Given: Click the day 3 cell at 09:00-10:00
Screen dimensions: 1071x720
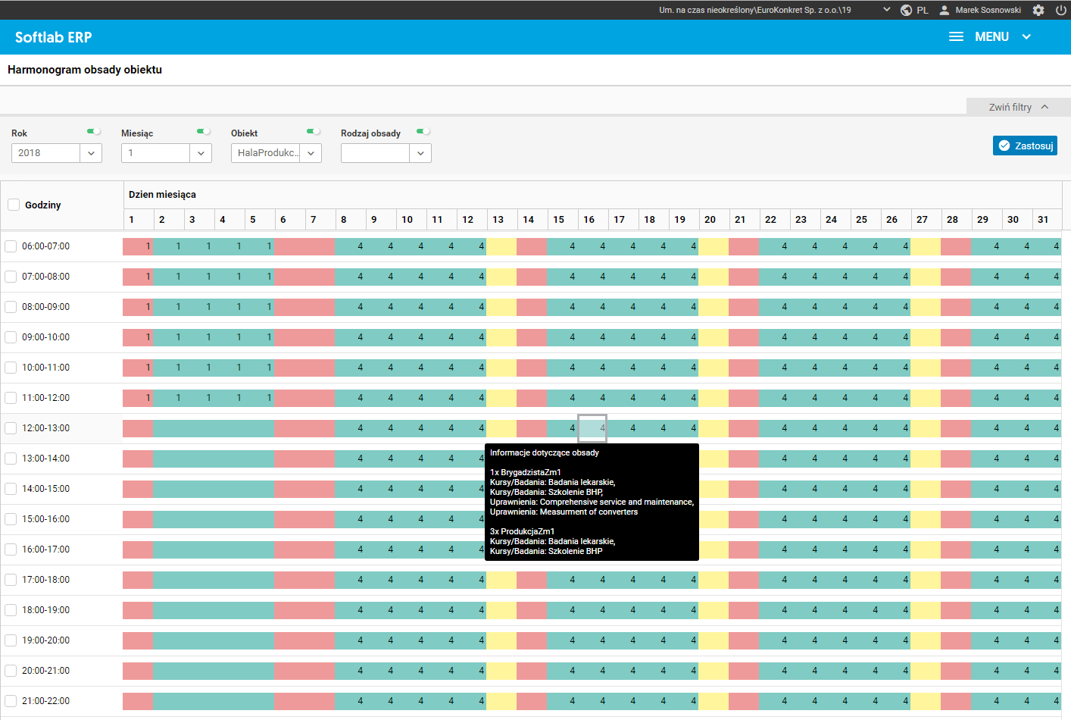Looking at the screenshot, I should [198, 337].
